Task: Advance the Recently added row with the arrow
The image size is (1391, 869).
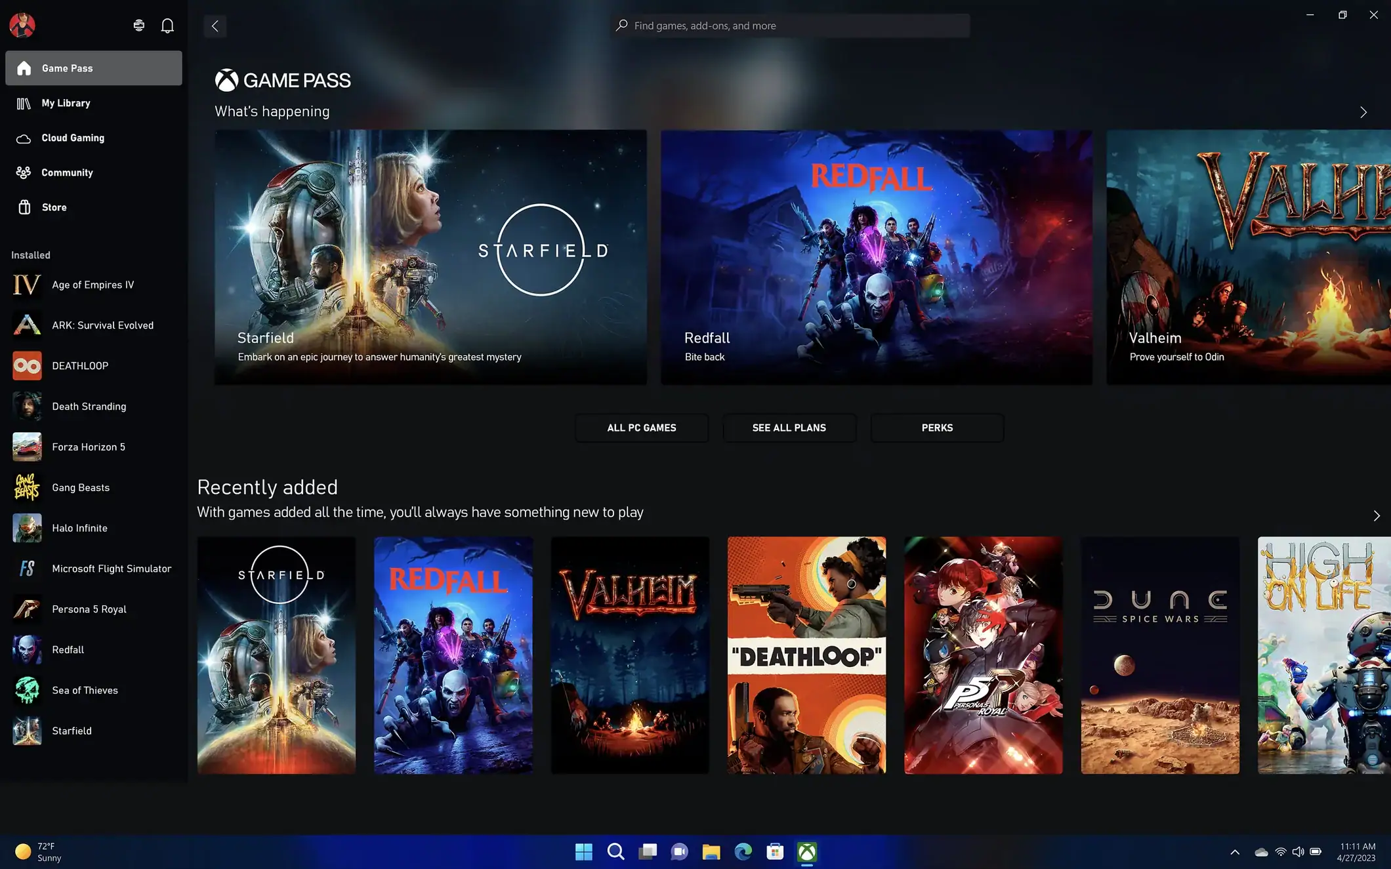Action: coord(1376,516)
